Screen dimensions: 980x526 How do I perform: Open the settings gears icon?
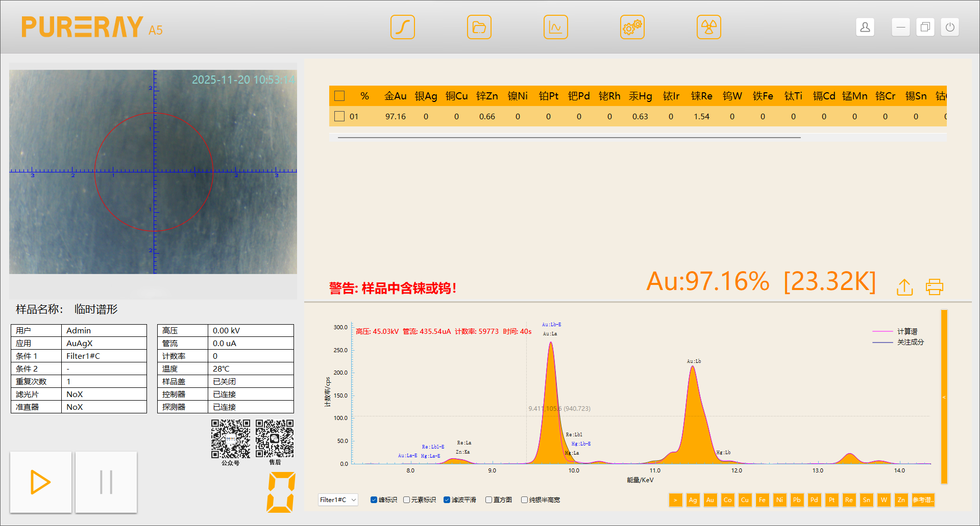tap(632, 27)
